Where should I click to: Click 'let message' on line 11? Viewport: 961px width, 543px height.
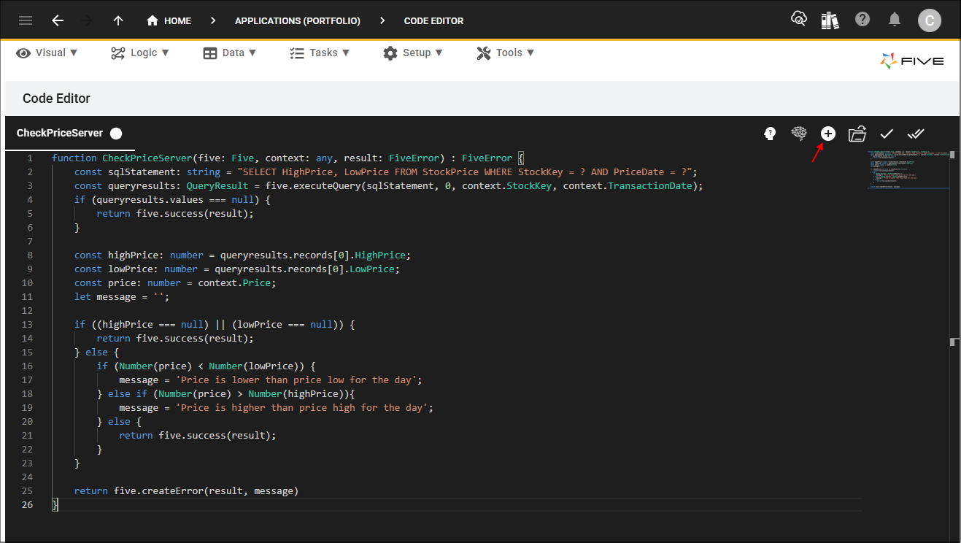coord(105,297)
